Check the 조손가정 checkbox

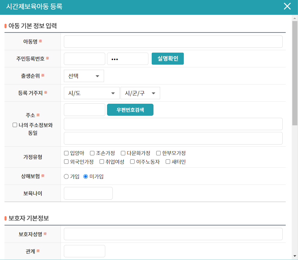click(x=92, y=153)
